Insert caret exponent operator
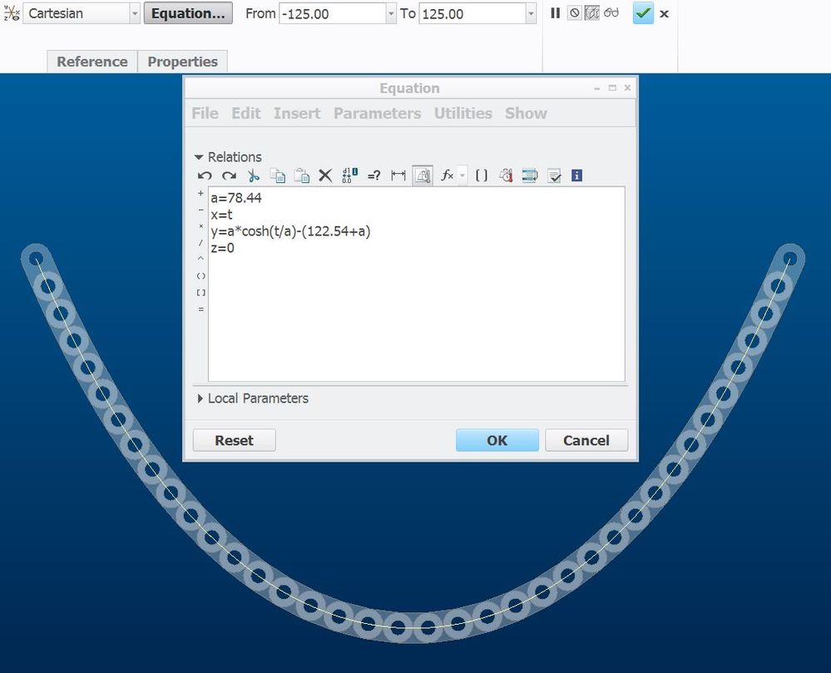Image resolution: width=831 pixels, height=673 pixels. [x=200, y=259]
